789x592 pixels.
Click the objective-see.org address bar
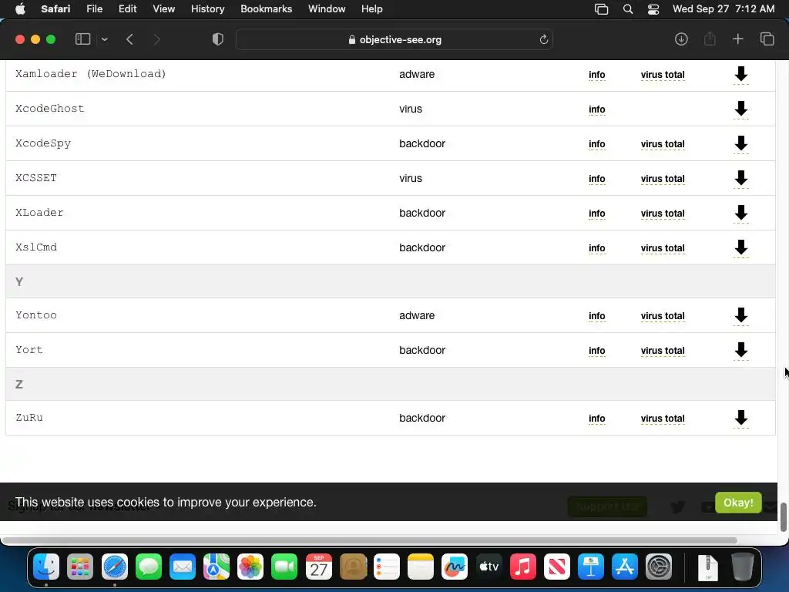(394, 39)
